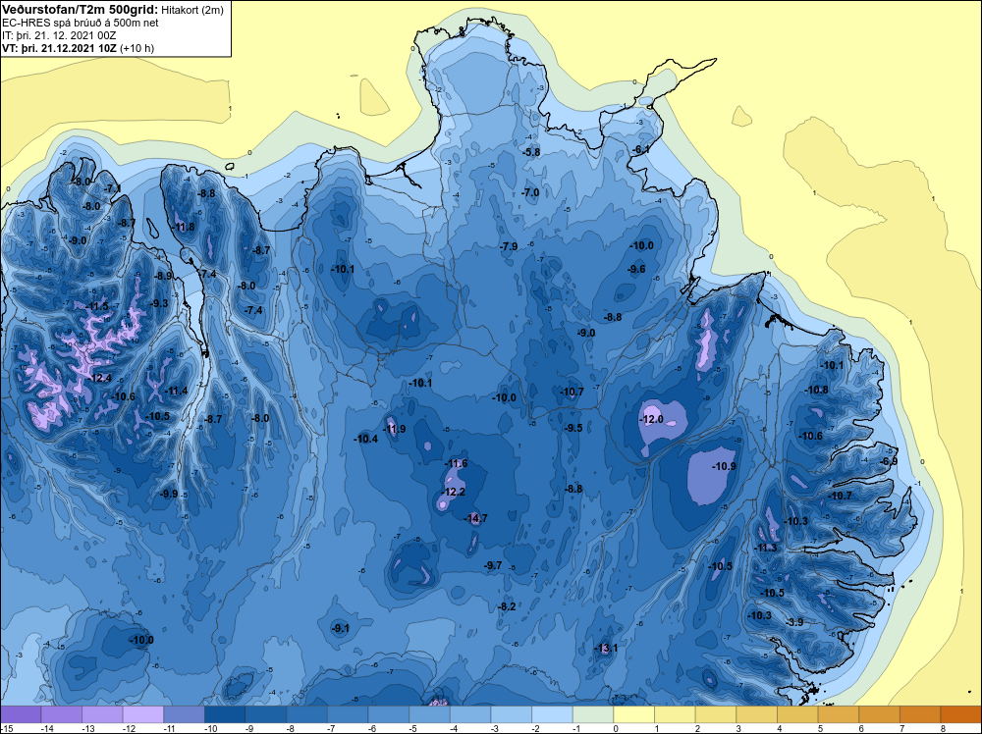Click the legend swatch between -6 and -5
The image size is (982, 734).
tap(388, 714)
